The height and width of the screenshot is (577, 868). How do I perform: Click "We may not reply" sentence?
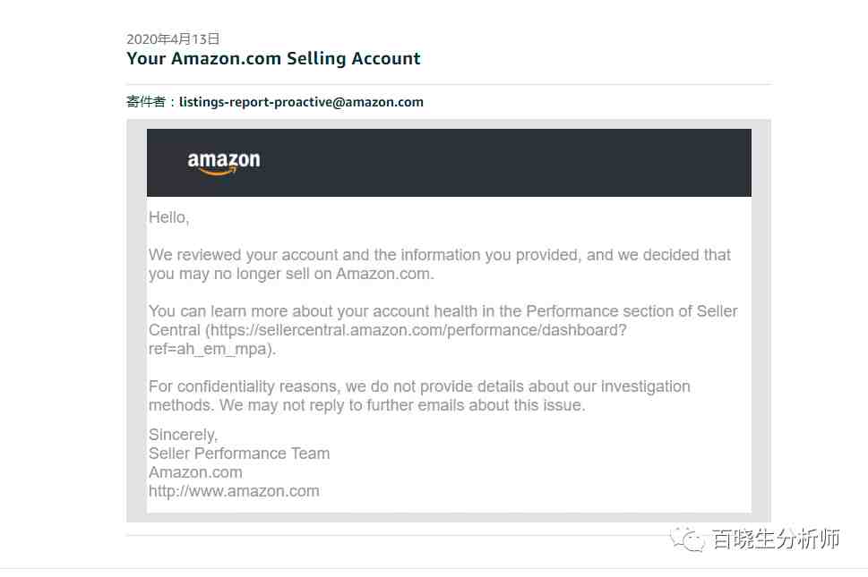click(402, 405)
